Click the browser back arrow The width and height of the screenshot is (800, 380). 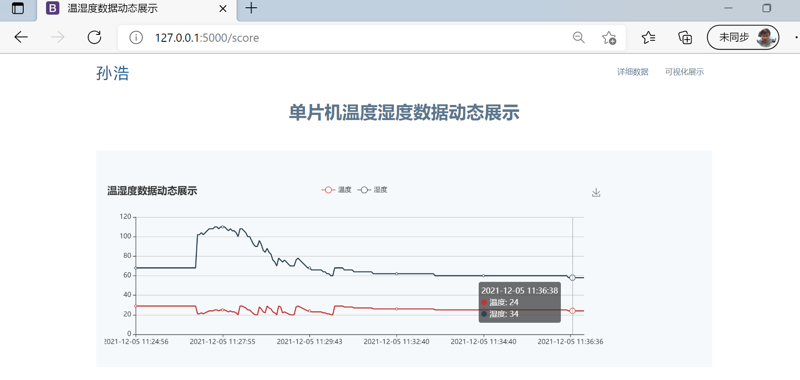(x=21, y=37)
